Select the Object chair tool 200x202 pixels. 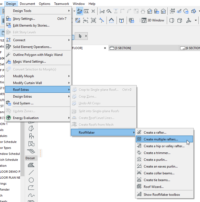tap(31, 136)
